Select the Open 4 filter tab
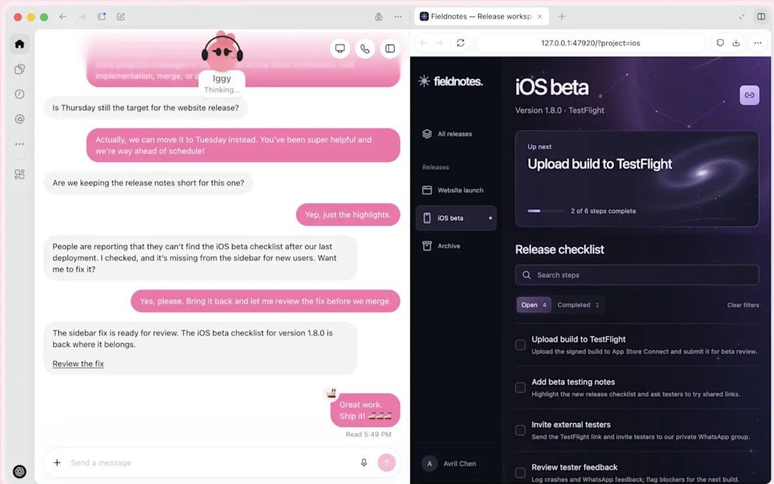 [534, 305]
